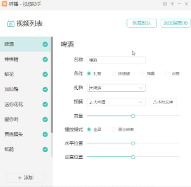Select 爱你哟 in the video list
Screen dimensions: 191x187
(x=25, y=120)
